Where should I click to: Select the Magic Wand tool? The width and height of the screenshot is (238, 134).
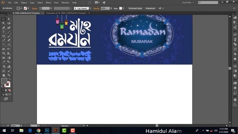[x=4, y=23]
